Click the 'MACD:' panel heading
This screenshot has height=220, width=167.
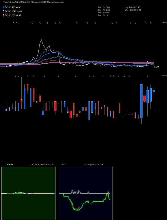click(10, 165)
